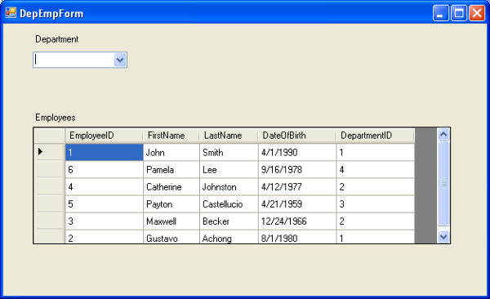Select the grid's top-left select-all corner cell
490x299 pixels.
[49, 136]
